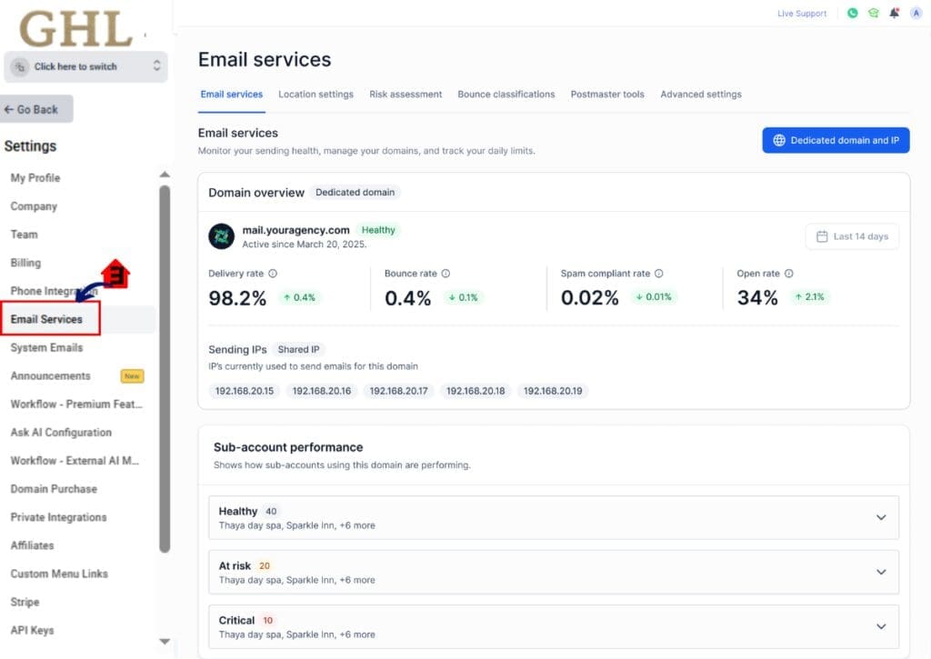Open System Emails settings
Viewport: 931px width, 659px height.
point(46,348)
